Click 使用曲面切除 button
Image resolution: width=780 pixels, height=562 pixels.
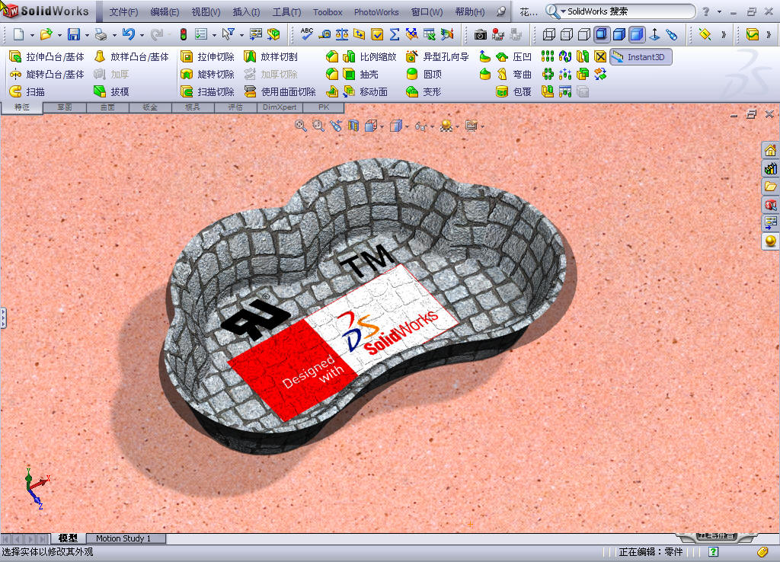point(280,91)
